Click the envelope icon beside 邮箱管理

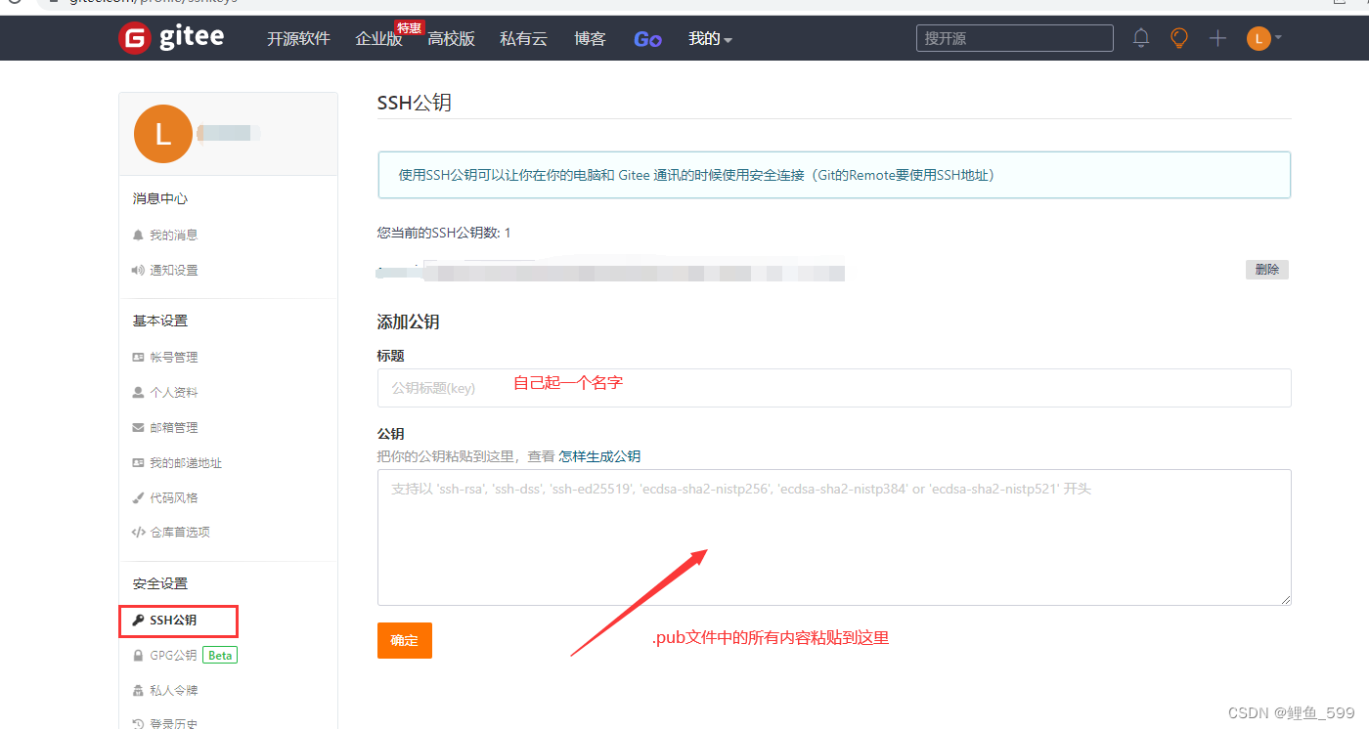tap(138, 428)
